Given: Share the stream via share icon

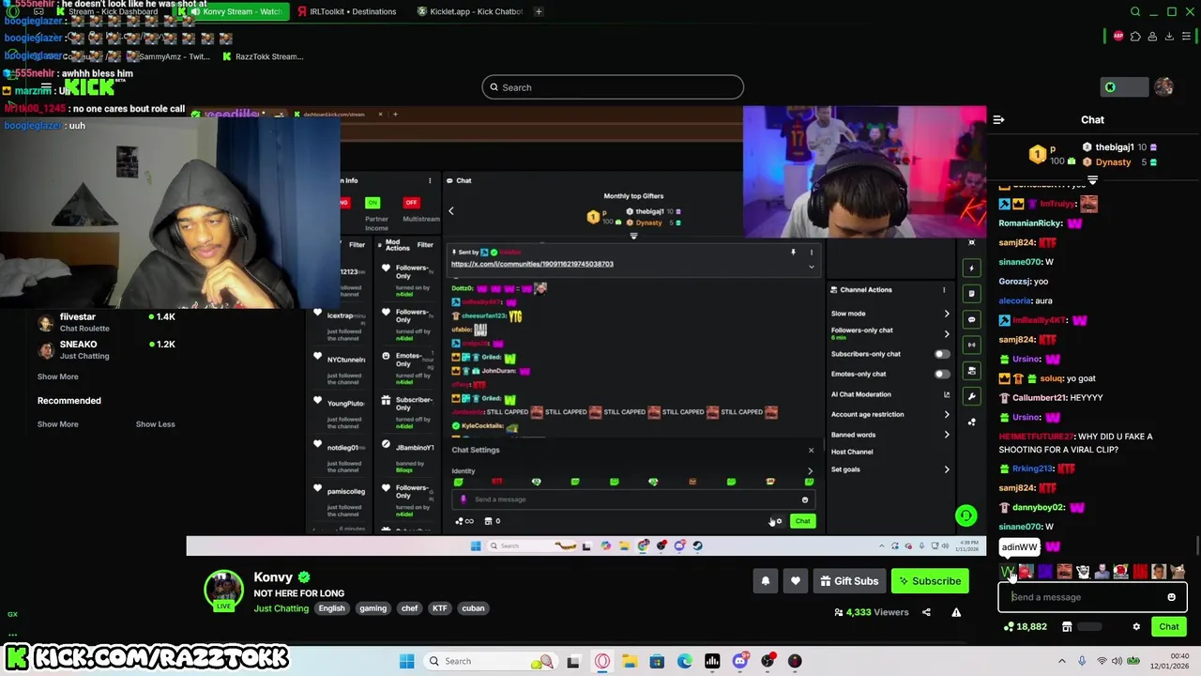Looking at the screenshot, I should click(926, 612).
